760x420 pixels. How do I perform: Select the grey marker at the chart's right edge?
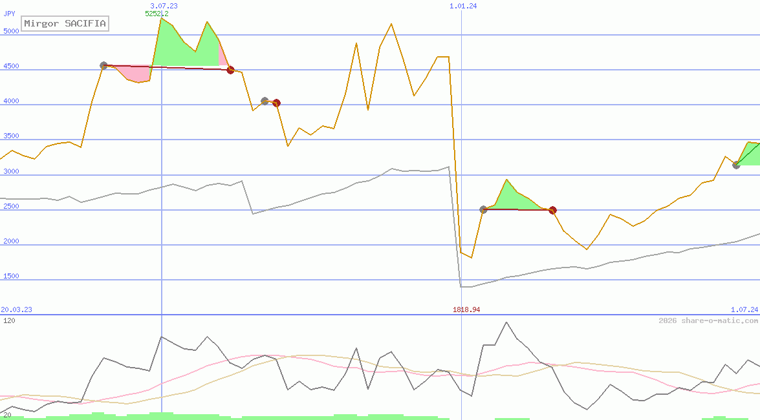pos(736,165)
